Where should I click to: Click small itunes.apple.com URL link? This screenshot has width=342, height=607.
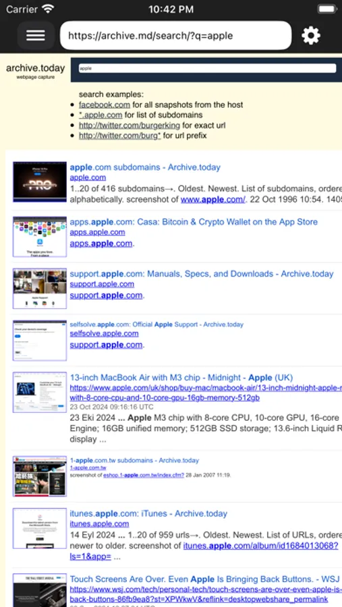click(99, 524)
